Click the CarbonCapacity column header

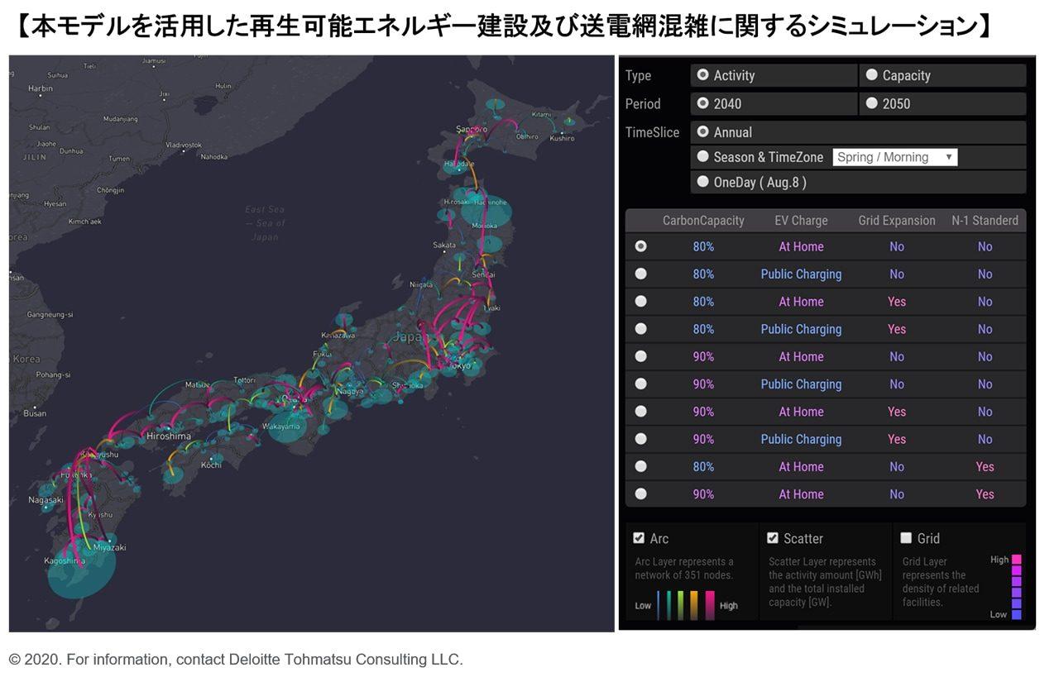pyautogui.click(x=703, y=221)
